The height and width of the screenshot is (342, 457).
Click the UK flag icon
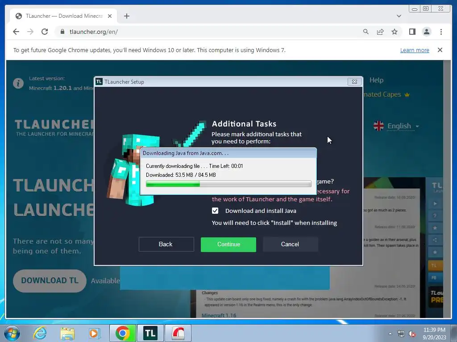(x=378, y=126)
